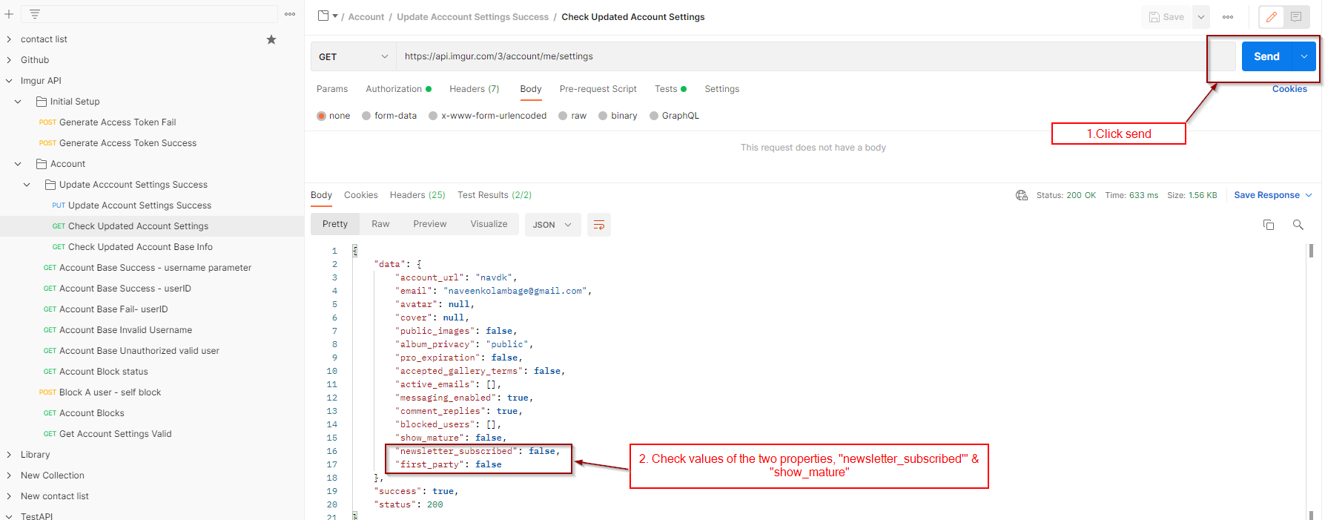Click the request document icon in breadcrumb
The height and width of the screenshot is (520, 1325).
click(x=323, y=16)
